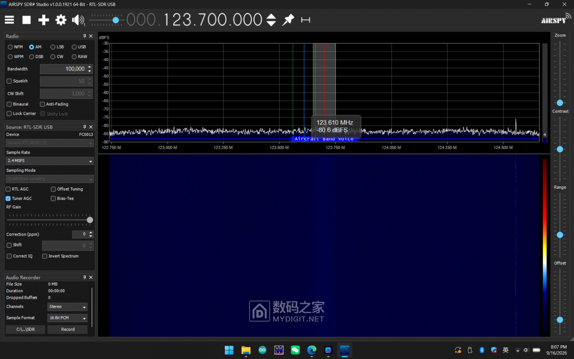
Task: Enable RTL AGC
Action: (8, 189)
